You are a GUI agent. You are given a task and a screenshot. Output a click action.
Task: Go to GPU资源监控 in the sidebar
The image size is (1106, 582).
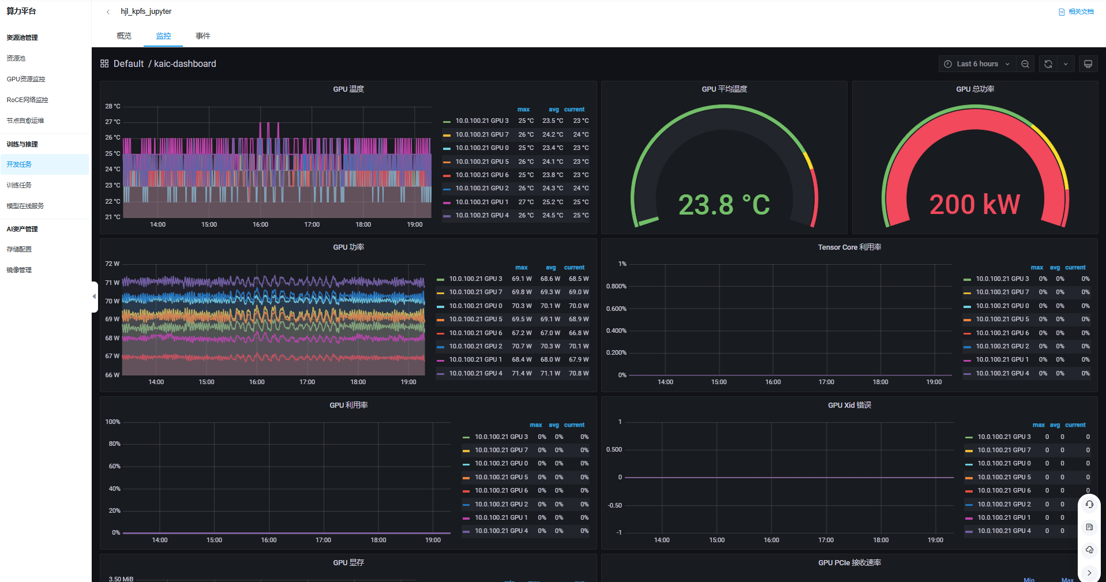coord(26,79)
